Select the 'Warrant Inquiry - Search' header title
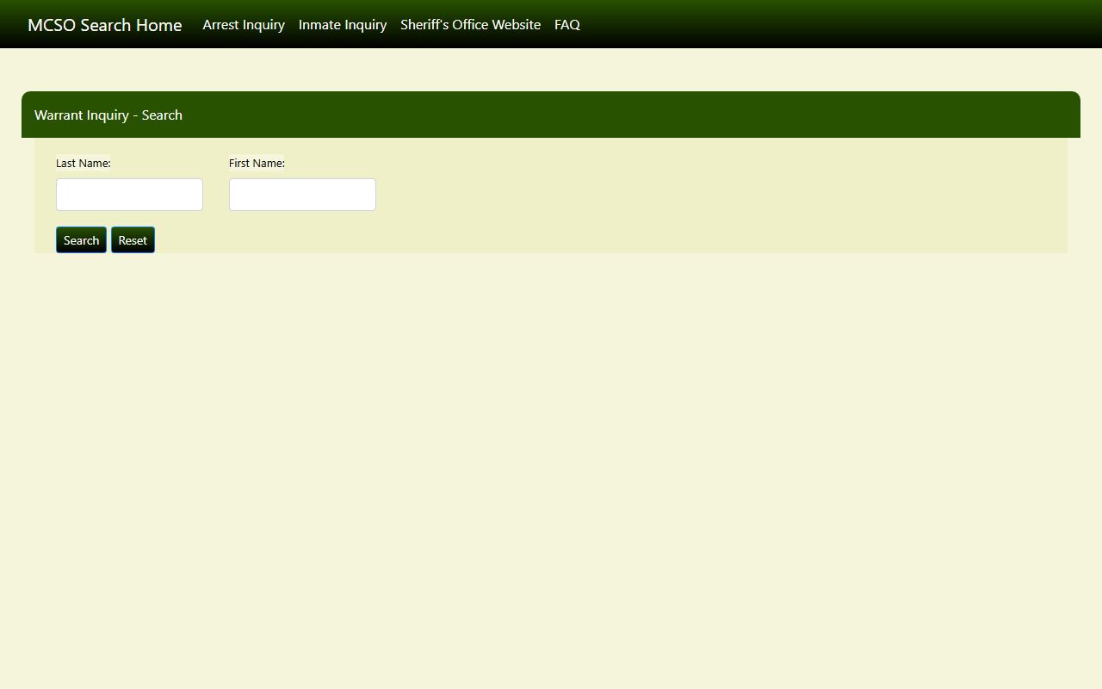This screenshot has height=689, width=1102. (108, 115)
